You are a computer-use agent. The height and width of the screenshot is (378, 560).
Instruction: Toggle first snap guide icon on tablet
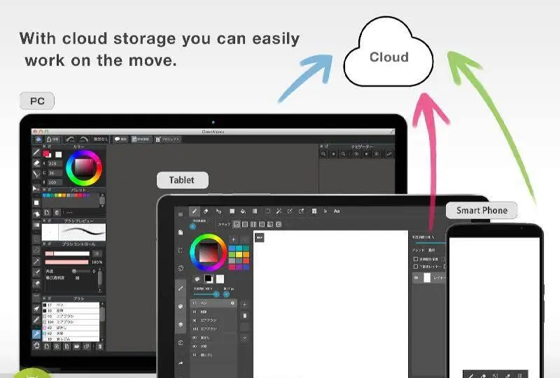click(x=236, y=225)
